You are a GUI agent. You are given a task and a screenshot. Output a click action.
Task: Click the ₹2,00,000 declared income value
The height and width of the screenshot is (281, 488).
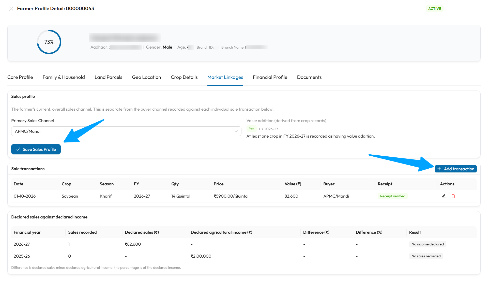(201, 256)
